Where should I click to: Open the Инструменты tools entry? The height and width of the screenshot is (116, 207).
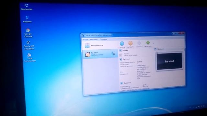pos(100,45)
